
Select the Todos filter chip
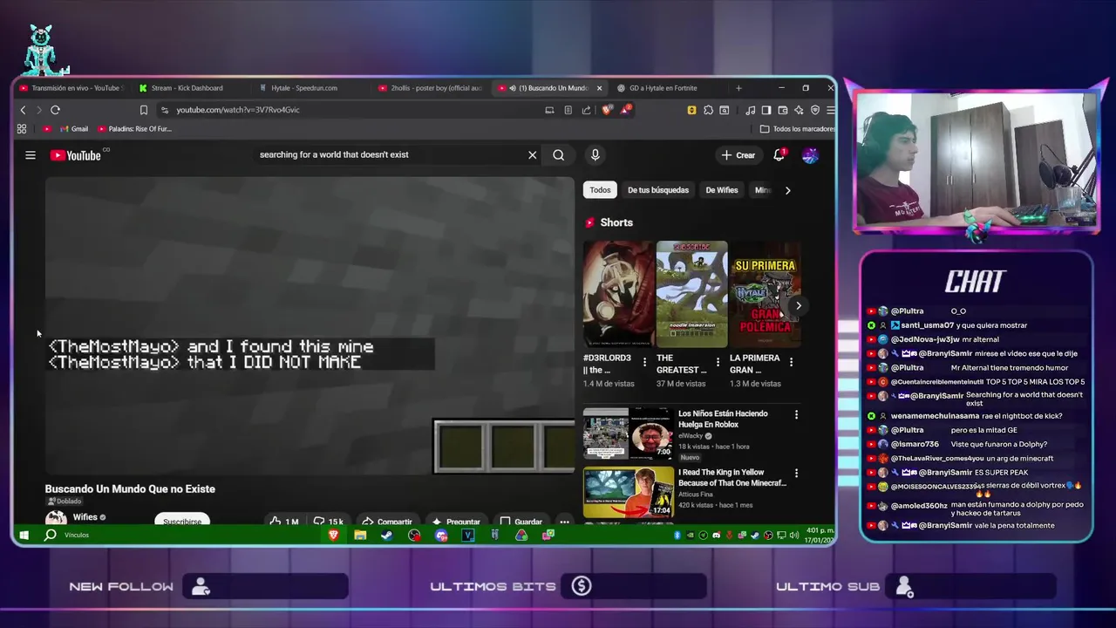600,190
